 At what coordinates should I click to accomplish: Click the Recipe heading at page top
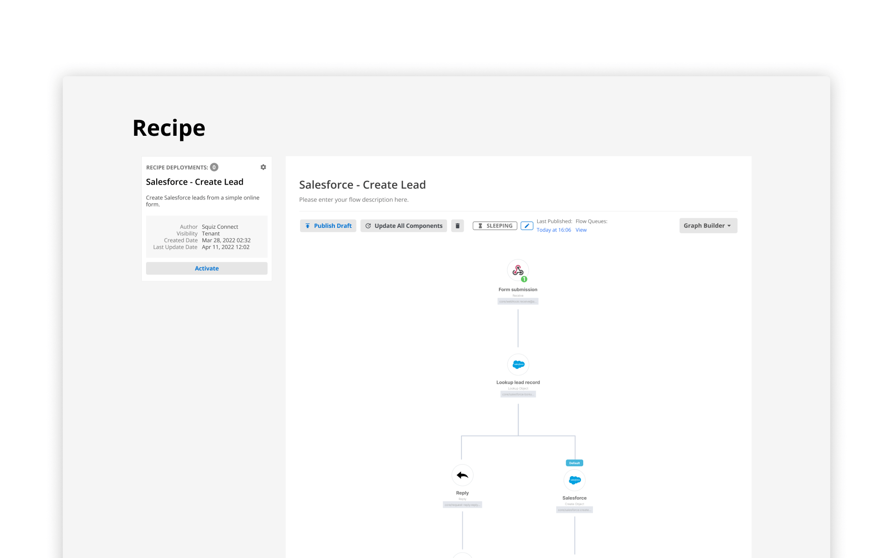(168, 128)
